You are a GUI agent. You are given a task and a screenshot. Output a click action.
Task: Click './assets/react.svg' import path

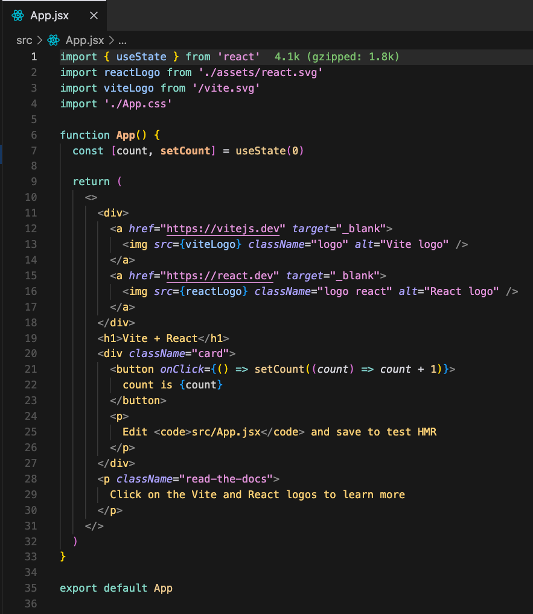point(261,72)
